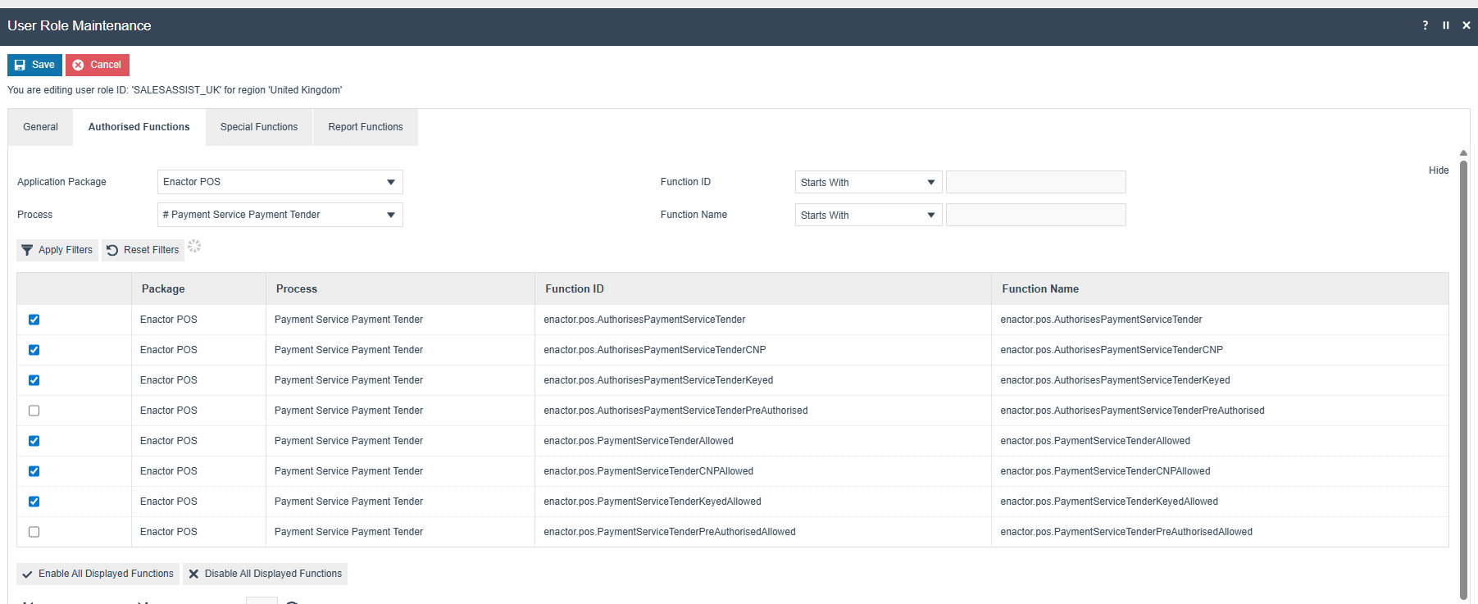Click the Process column header
1478x604 pixels.
tap(400, 288)
